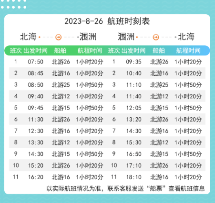Image resolution: width=215 pixels, height=203 pixels.
Task: Click the 北海 origin label of the left route
Action: (28, 37)
